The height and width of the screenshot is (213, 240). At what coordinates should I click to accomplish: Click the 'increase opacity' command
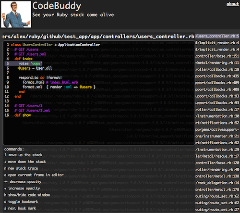point(22,188)
